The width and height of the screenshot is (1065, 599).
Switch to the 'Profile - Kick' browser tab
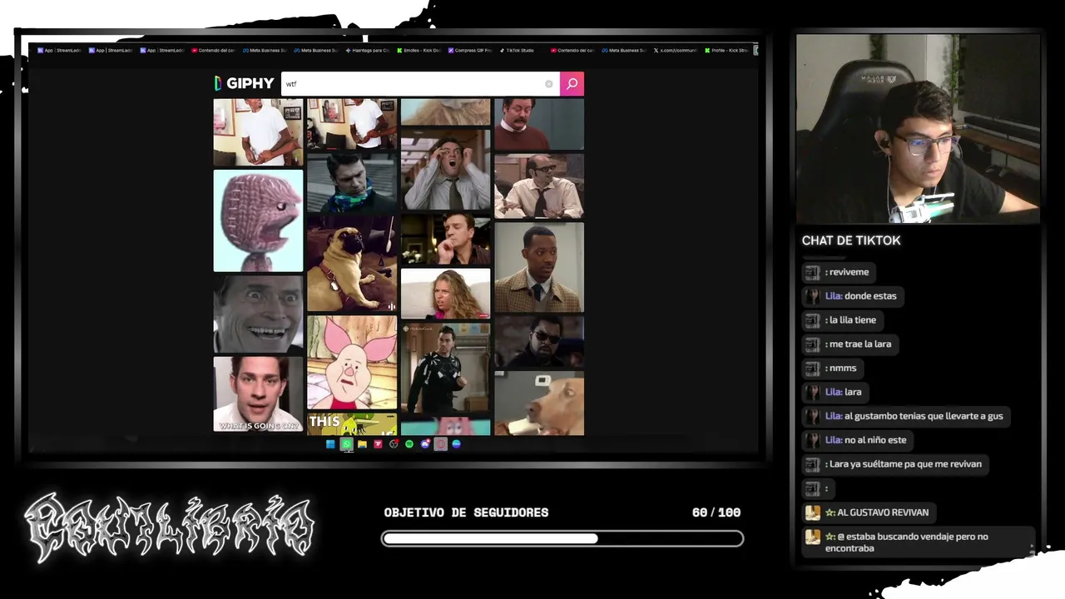click(727, 50)
